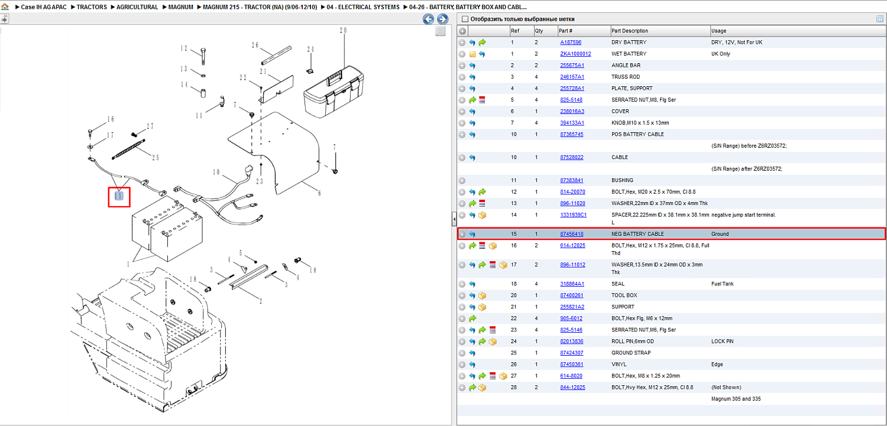Open part number 1331939C1 link
Image resolution: width=887 pixels, height=426 pixels.
coord(574,215)
